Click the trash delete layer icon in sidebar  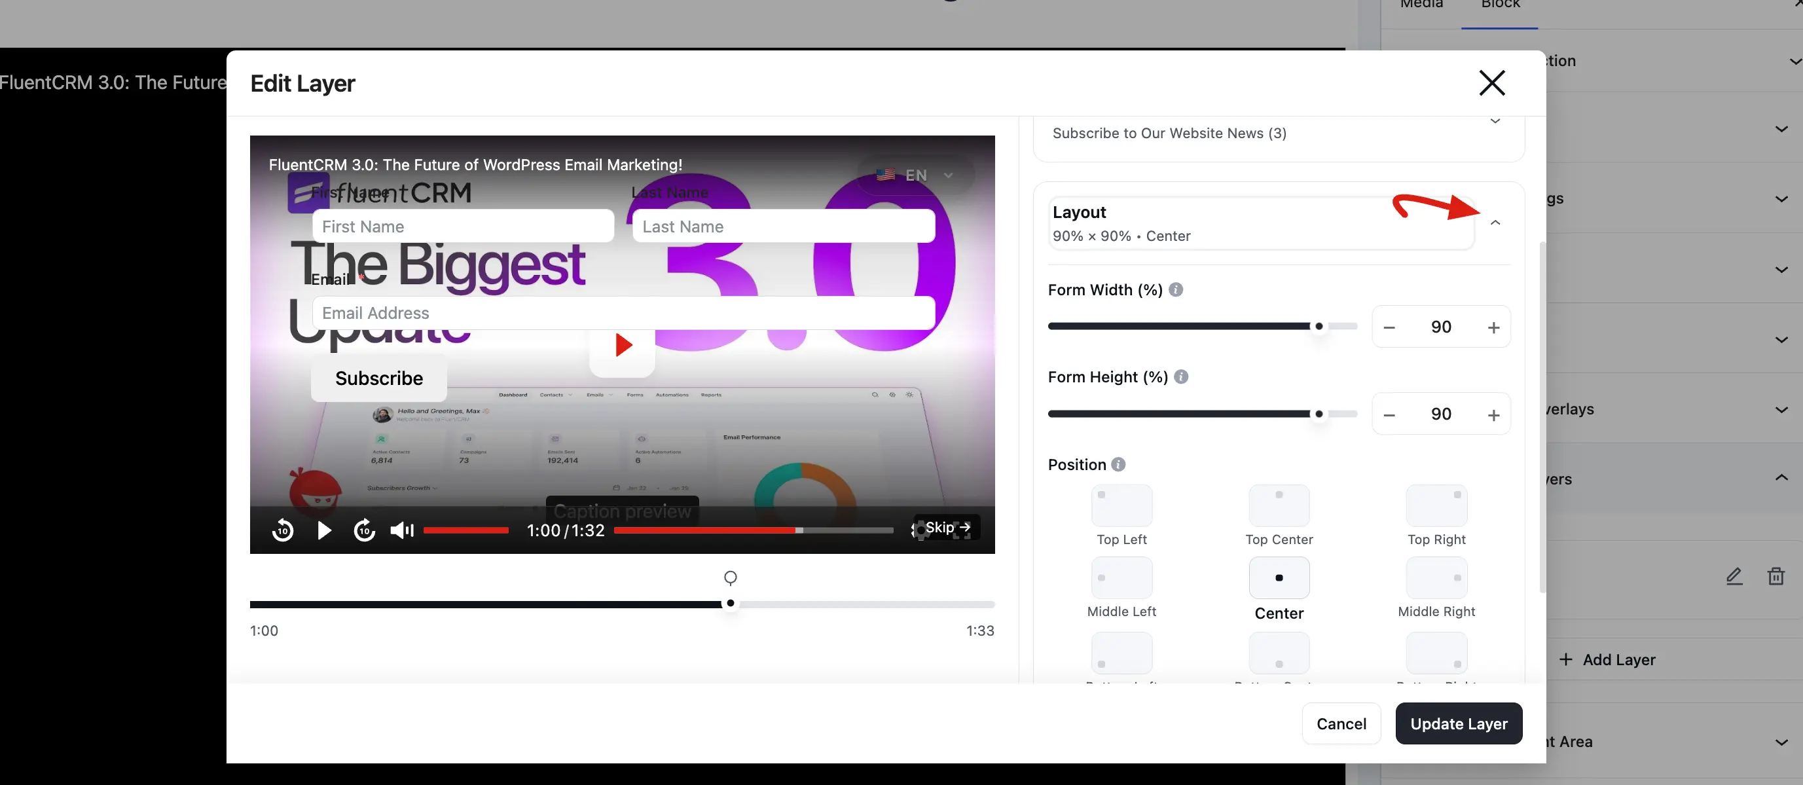coord(1776,575)
